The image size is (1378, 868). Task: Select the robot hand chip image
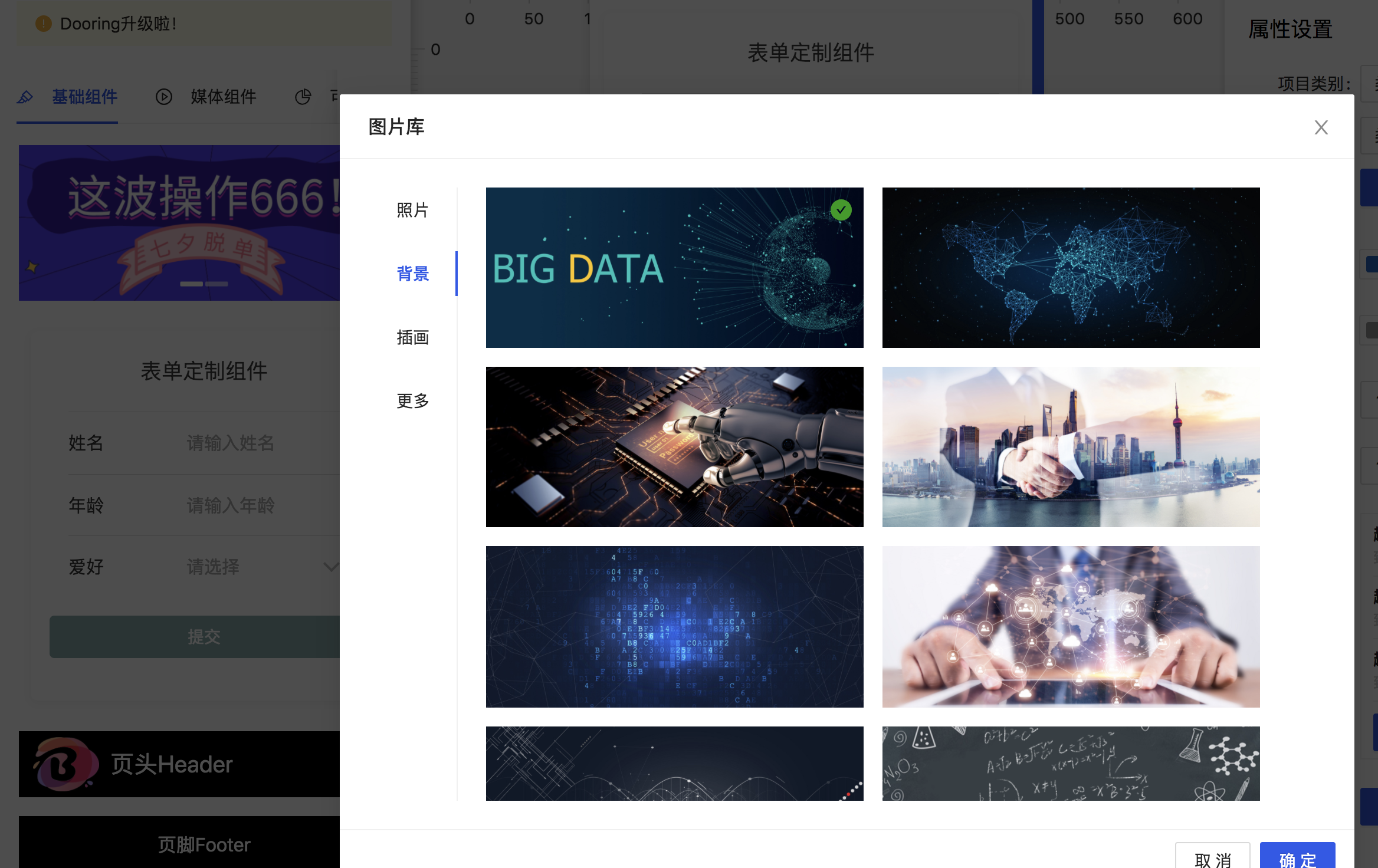tap(674, 447)
